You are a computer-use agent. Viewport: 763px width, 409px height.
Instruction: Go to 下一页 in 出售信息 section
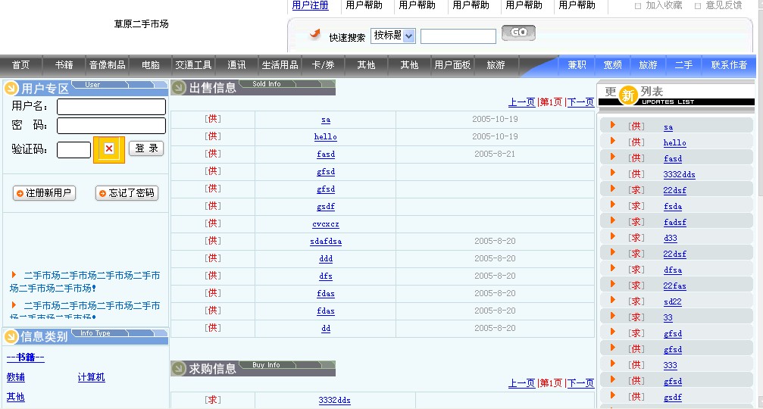tap(581, 102)
